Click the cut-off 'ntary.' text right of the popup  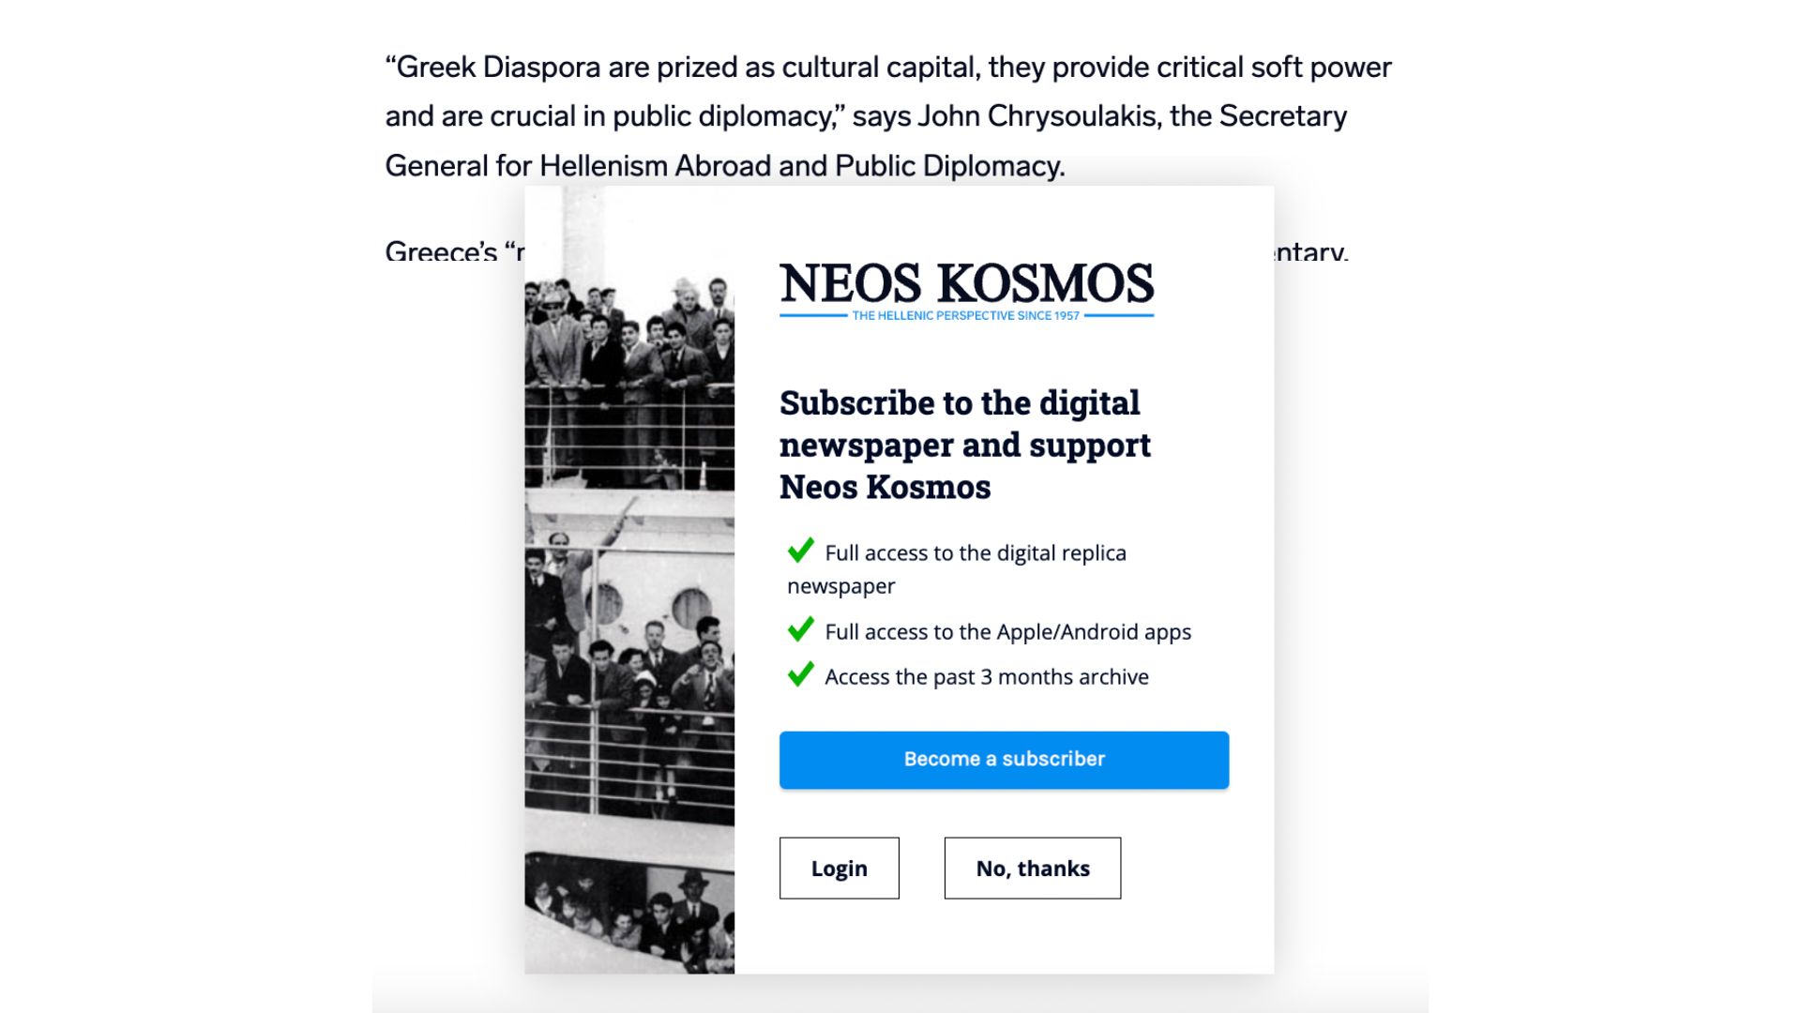click(1311, 251)
